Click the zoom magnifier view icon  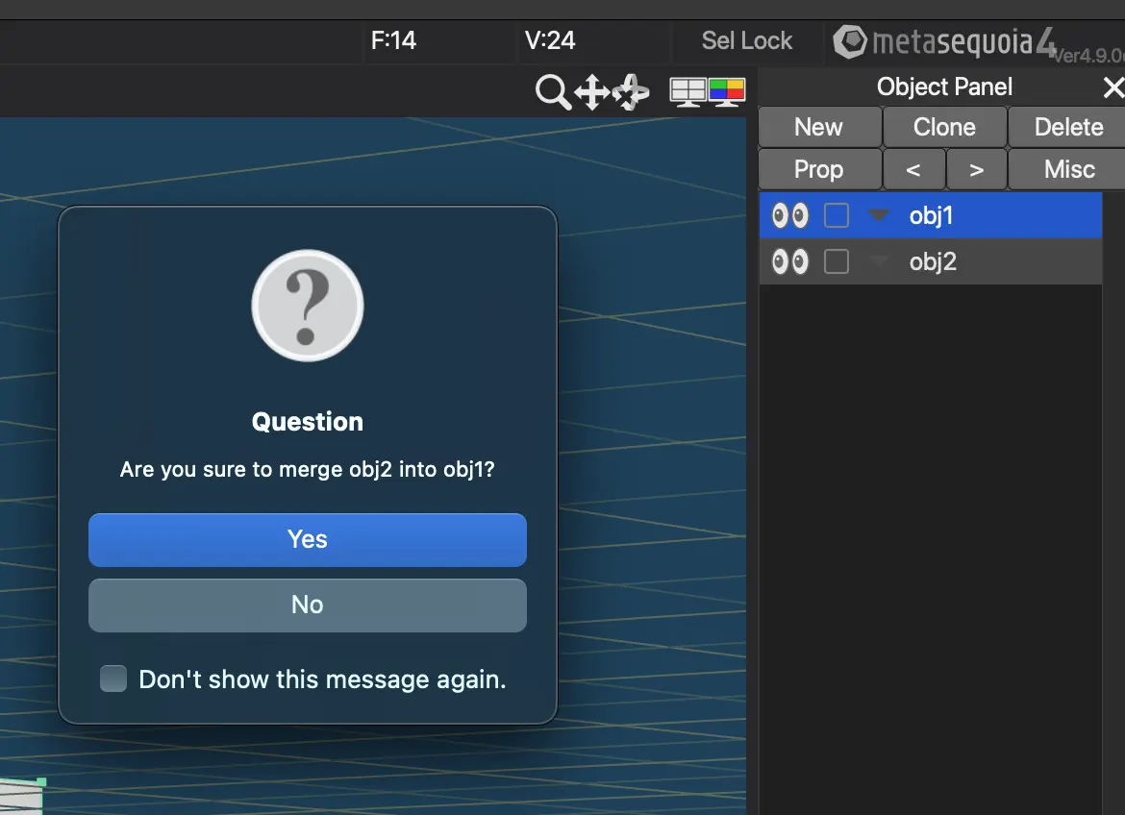pyautogui.click(x=553, y=92)
